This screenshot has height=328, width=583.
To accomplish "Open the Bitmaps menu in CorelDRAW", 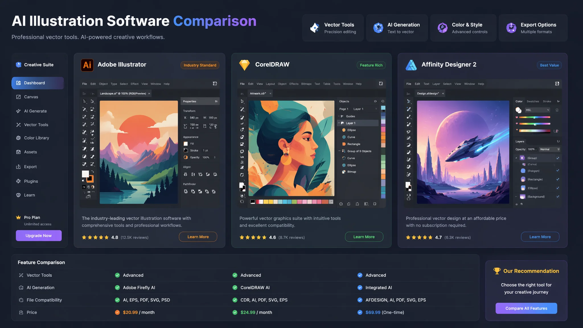I will point(306,84).
